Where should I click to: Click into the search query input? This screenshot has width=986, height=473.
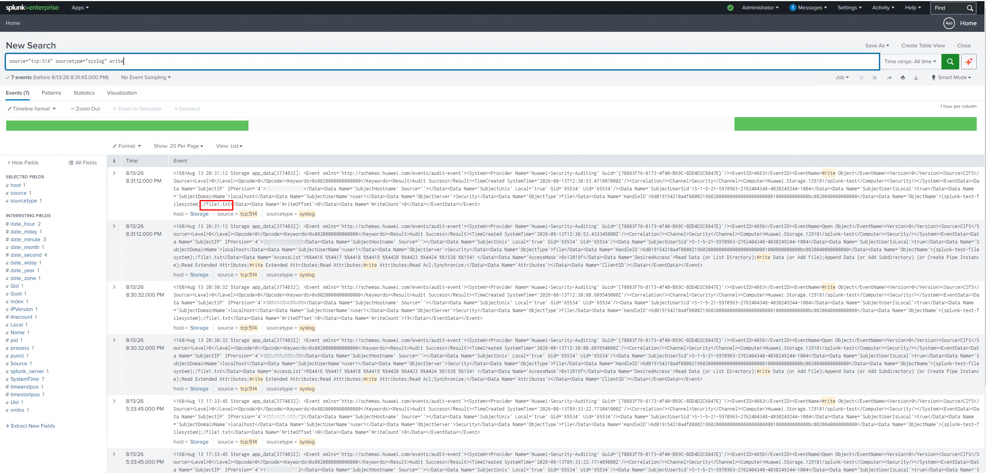(x=442, y=62)
